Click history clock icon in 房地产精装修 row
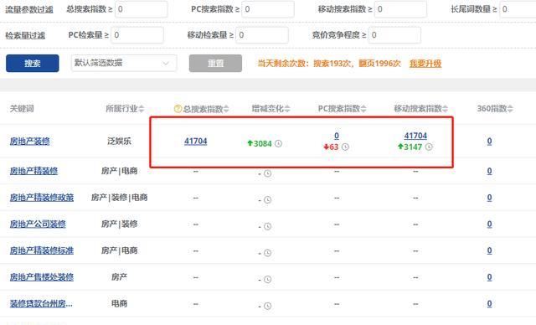 point(268,173)
